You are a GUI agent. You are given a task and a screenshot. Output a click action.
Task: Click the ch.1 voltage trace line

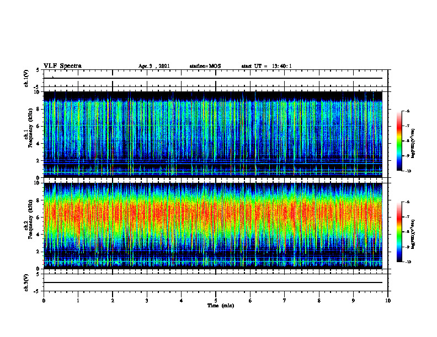point(213,78)
